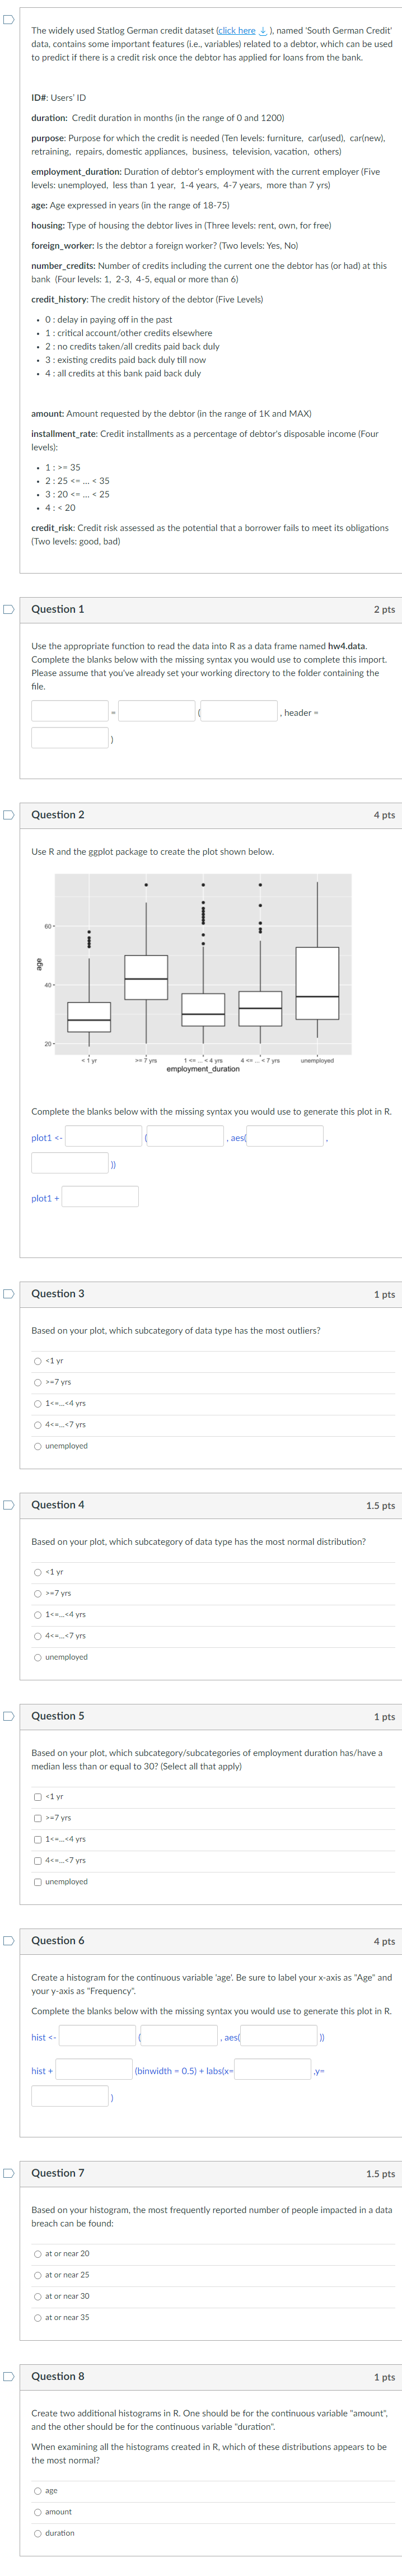The width and height of the screenshot is (402, 2576).
Task: Focus the blank after 'plot1 +'
Action: click(100, 1197)
